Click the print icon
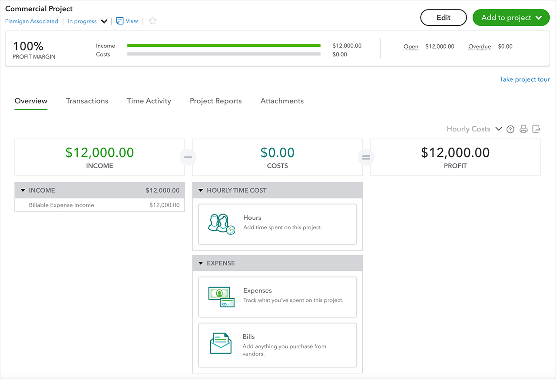The image size is (556, 379). click(x=524, y=129)
